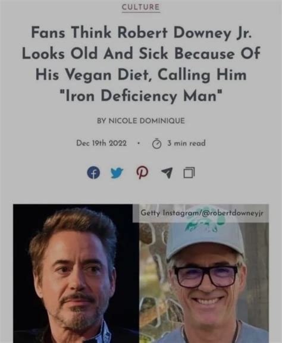Click the "His Vegan Diet, Calling Him" headline line
Viewport: 282px width, 343px height.
tap(141, 75)
